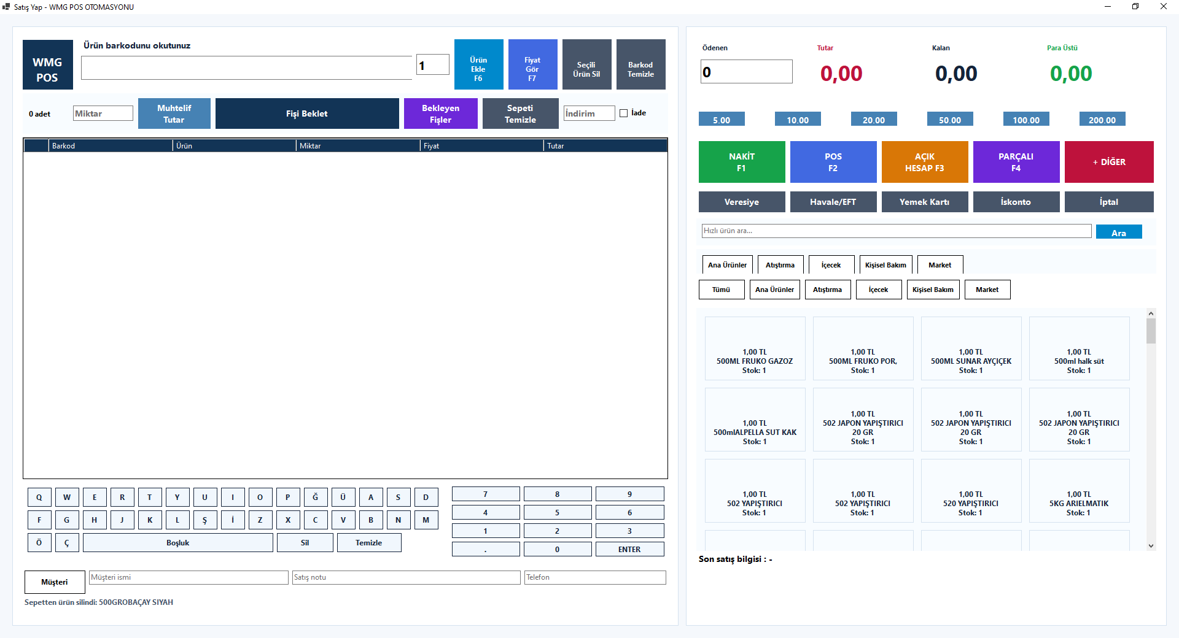Add 500ML SUNAR AYÇİÇEK product

(971, 348)
